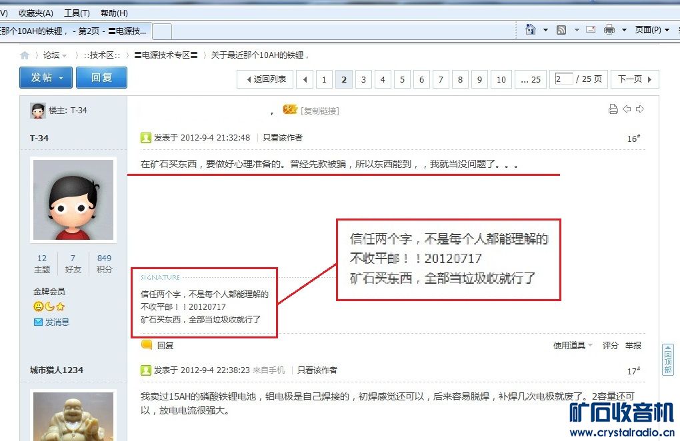The height and width of the screenshot is (441, 680).
Task: Click the 回顶部 back-to-top button
Action: coord(668,360)
